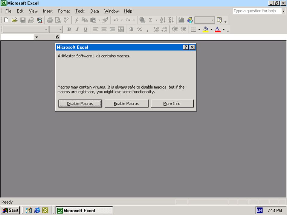Toggle Underline formatting button

click(85, 29)
